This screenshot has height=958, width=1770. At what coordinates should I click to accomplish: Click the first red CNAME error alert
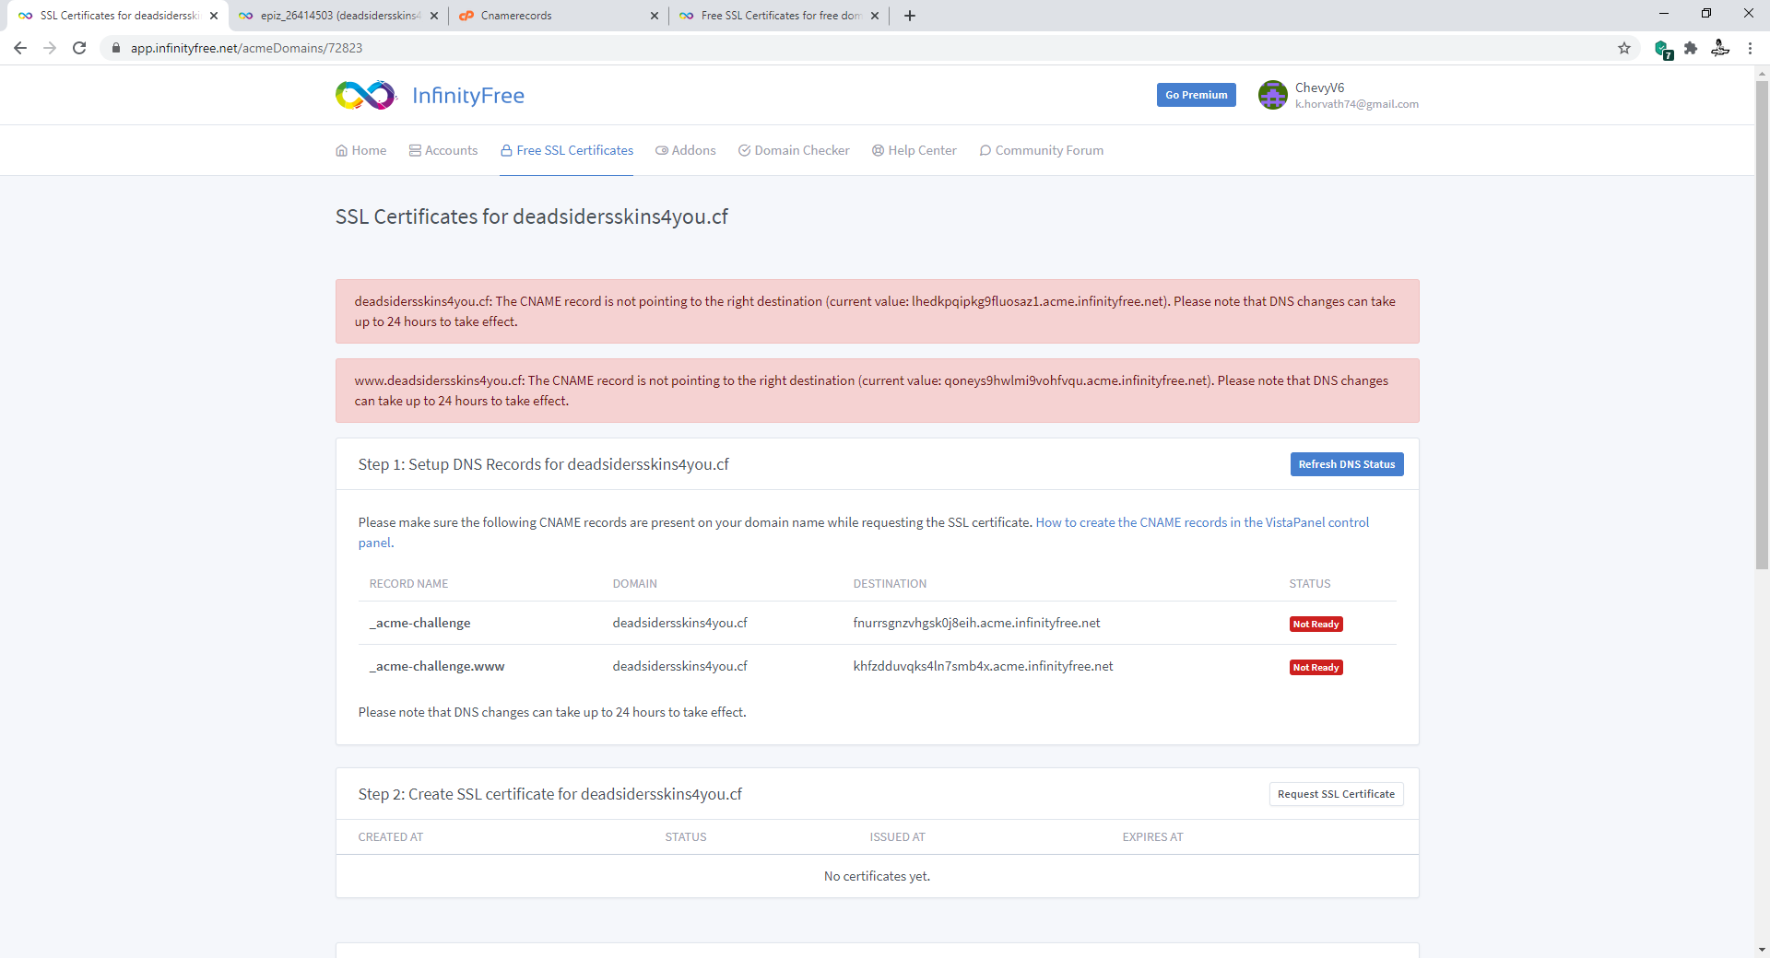[877, 311]
